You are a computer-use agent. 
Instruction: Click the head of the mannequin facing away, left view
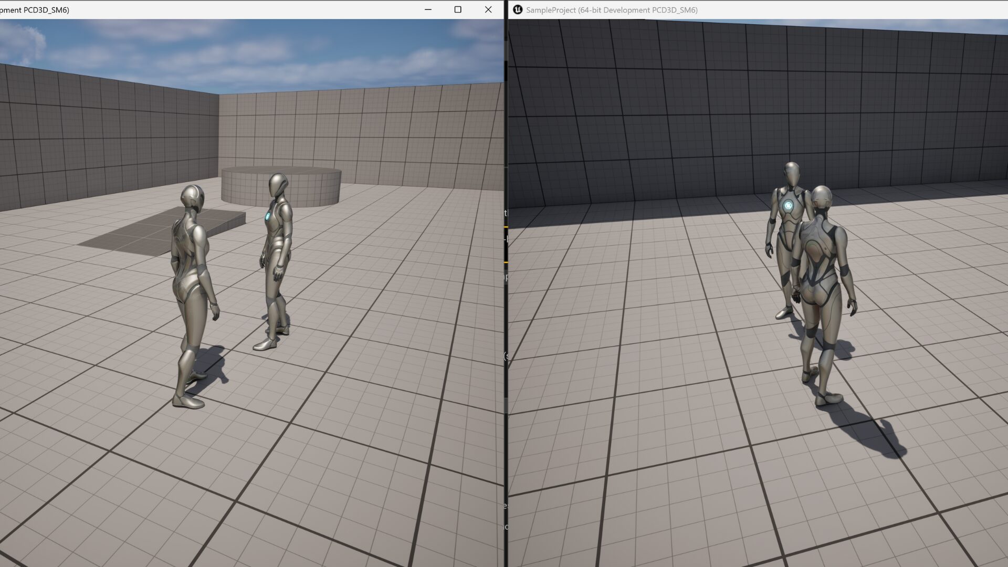point(192,198)
